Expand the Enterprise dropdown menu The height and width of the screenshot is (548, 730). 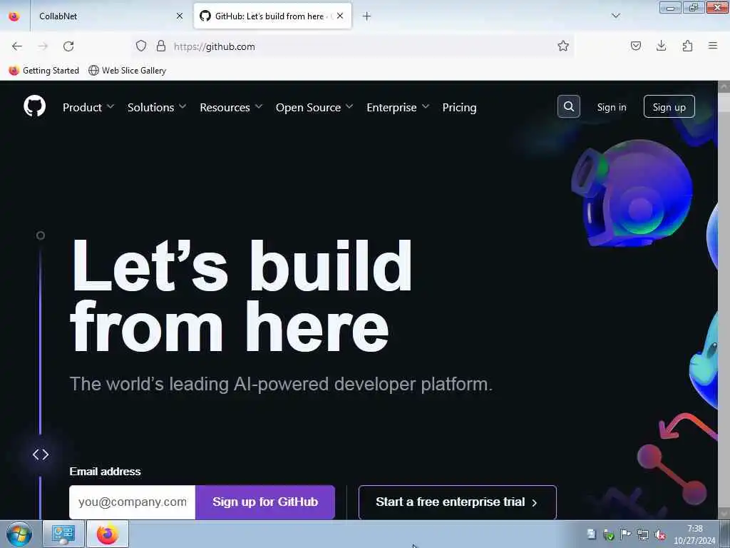398,107
